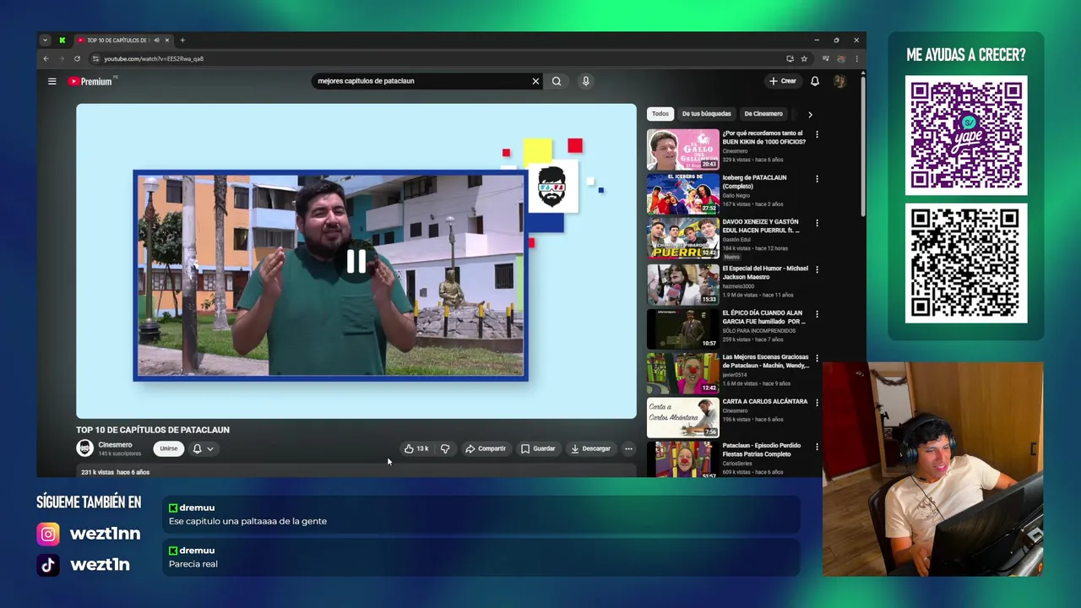Click the video title TOP 10 DE CAPÍTULOS DE PATACLAUN
Image resolution: width=1081 pixels, height=608 pixels.
(153, 430)
